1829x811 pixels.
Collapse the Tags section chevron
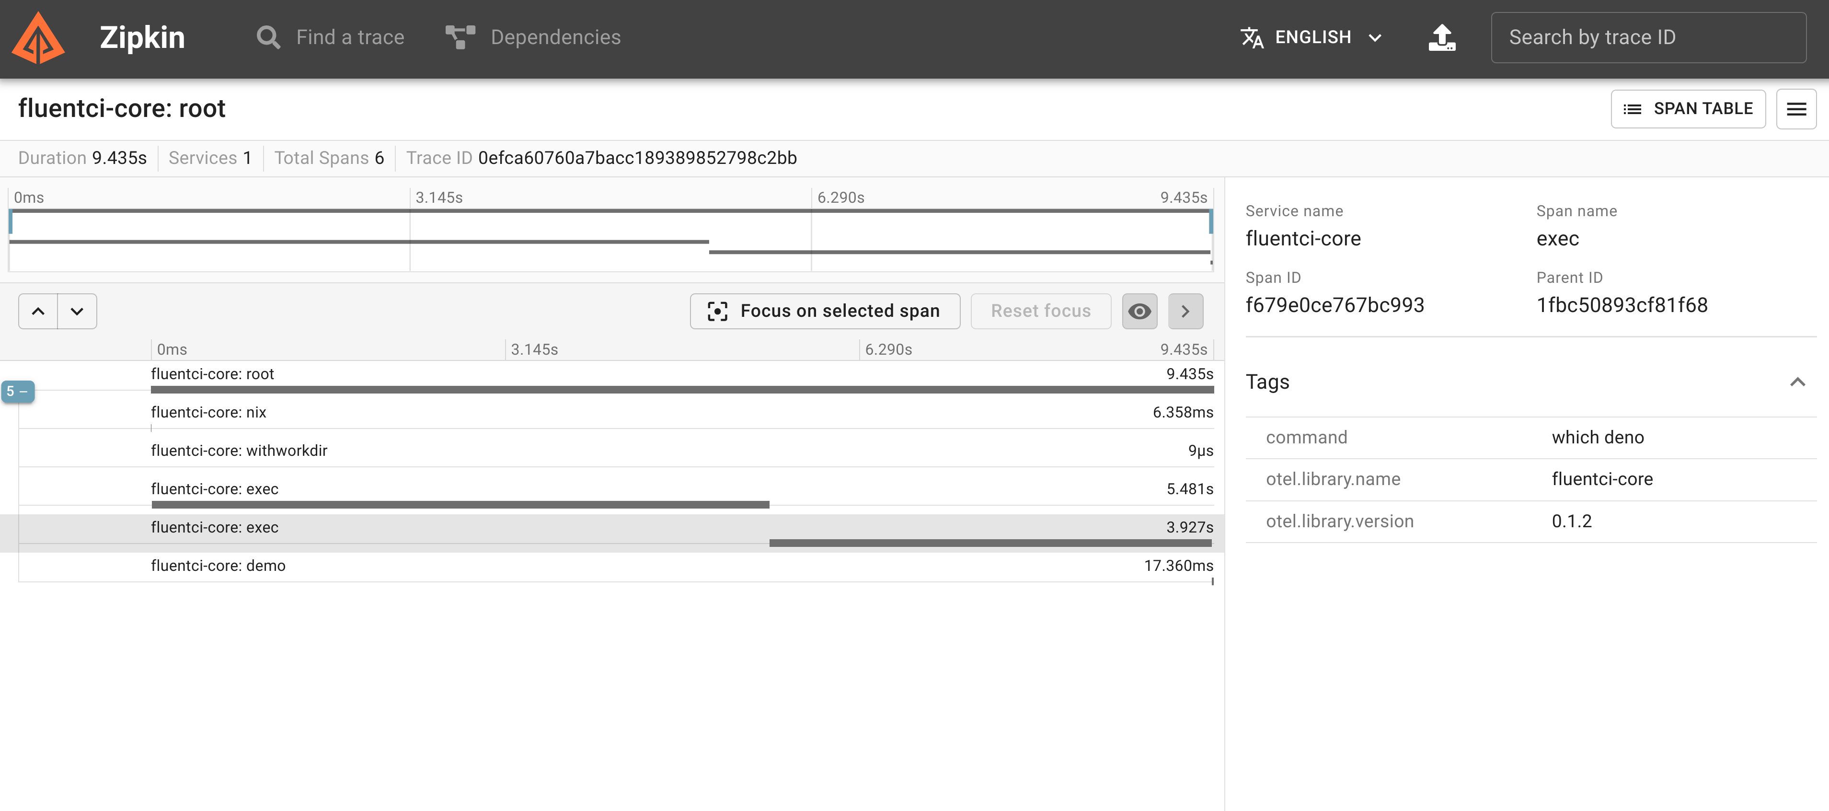[x=1797, y=382]
